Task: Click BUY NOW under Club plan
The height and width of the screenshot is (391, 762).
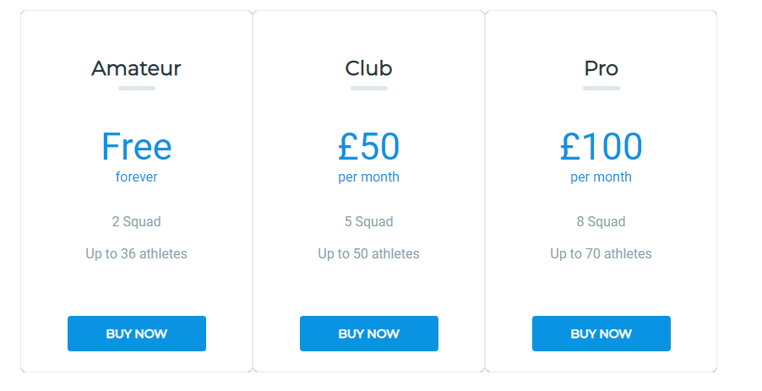Action: pyautogui.click(x=369, y=334)
